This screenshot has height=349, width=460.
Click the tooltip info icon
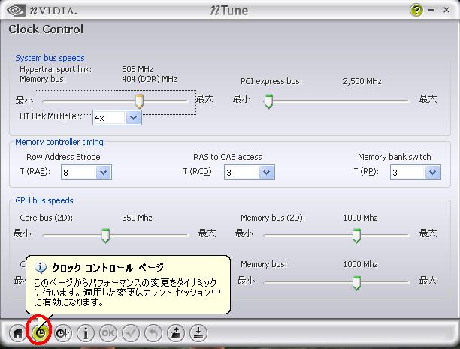click(41, 267)
